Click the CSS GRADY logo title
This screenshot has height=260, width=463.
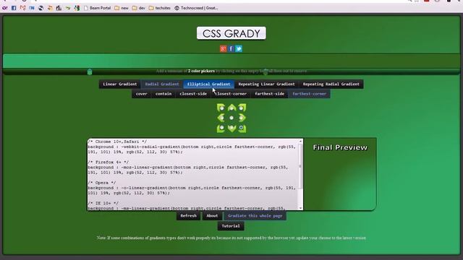(x=231, y=33)
